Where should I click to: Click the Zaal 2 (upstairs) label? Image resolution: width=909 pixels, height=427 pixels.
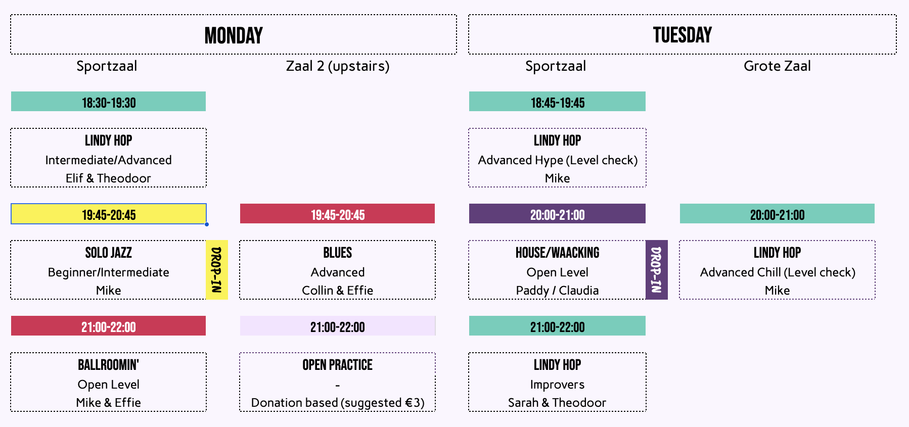337,66
